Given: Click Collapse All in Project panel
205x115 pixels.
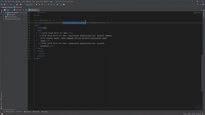Looking at the screenshot, I should click(20, 10).
